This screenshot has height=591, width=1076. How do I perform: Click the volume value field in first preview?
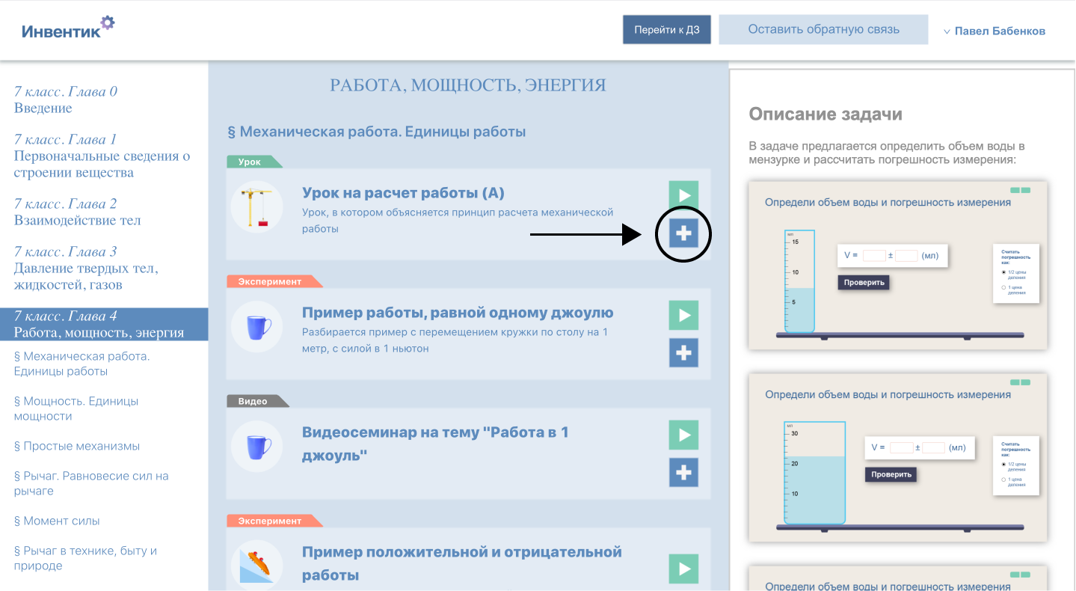[874, 255]
